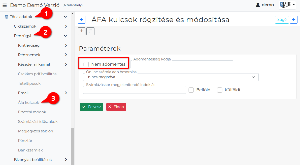Select the Törzsadatok menu item
300x165 pixels.
[x=21, y=17]
